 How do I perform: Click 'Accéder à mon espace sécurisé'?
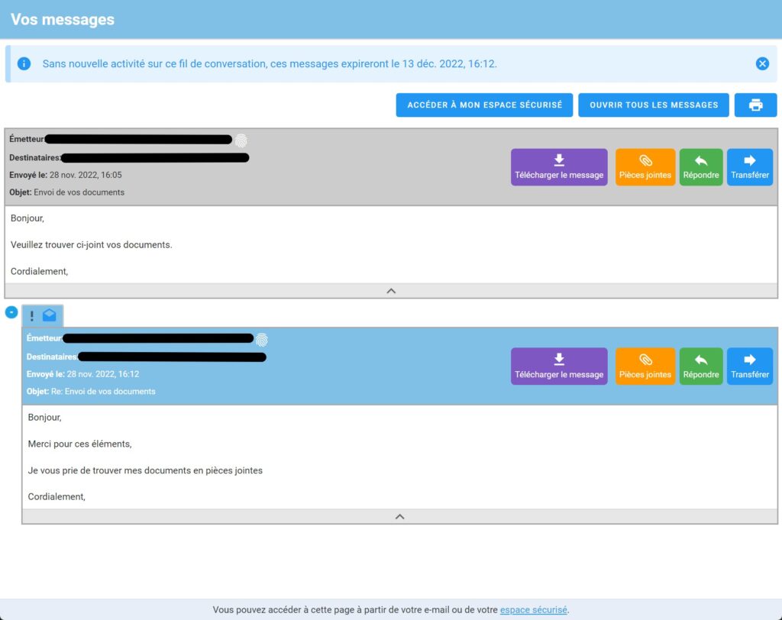tap(484, 105)
